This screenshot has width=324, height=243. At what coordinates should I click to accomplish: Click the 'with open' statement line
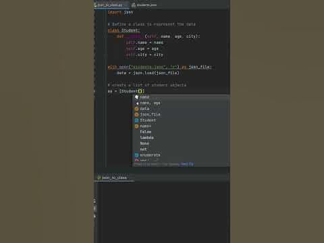pos(160,67)
